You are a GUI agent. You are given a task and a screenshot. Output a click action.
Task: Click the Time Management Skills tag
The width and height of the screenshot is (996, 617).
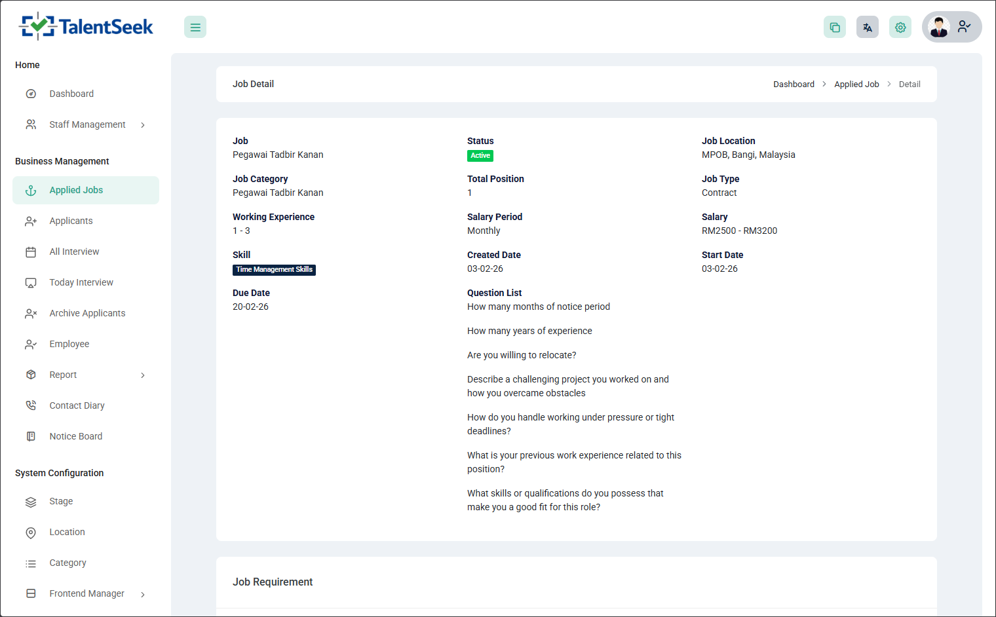(x=274, y=270)
